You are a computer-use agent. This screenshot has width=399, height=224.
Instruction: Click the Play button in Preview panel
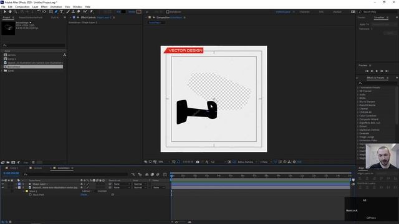[x=377, y=71]
